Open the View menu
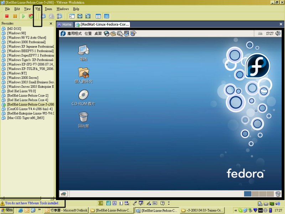The height and width of the screenshot is (214, 285). click(27, 9)
